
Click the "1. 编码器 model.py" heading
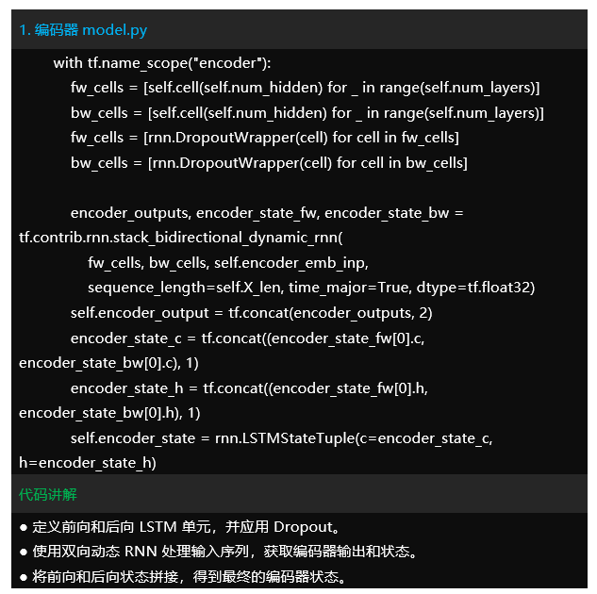click(x=83, y=30)
